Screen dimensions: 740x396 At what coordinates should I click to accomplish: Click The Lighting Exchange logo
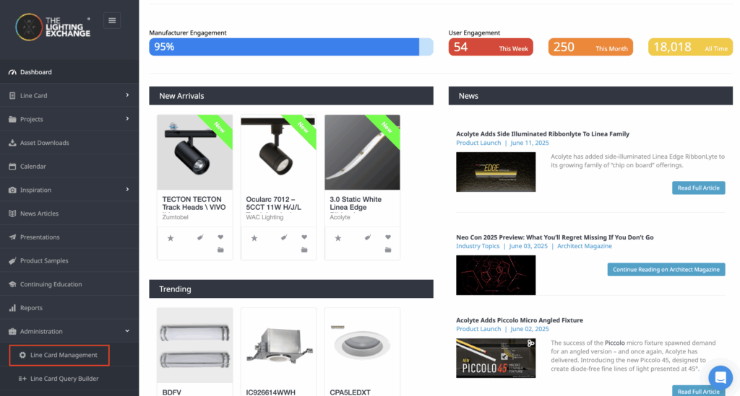click(53, 26)
